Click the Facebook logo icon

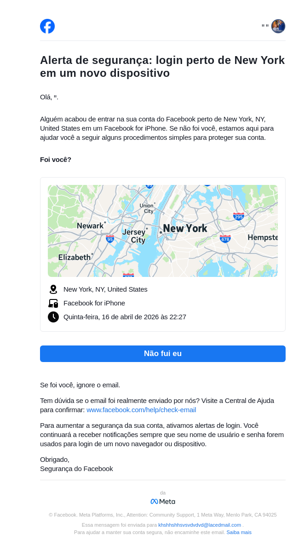(x=47, y=26)
